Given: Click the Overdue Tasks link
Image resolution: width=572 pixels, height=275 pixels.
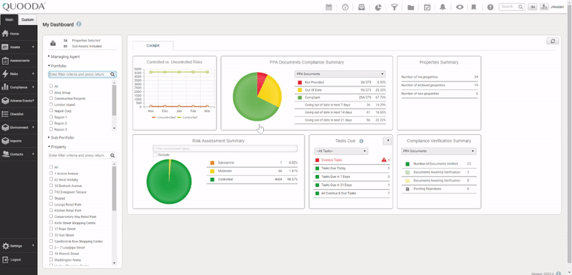Looking at the screenshot, I should [332, 160].
